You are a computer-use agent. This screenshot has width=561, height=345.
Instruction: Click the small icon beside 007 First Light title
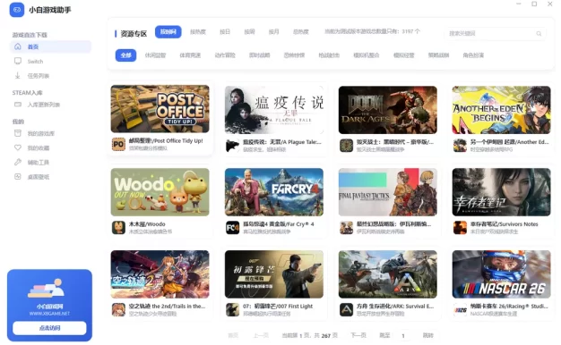click(233, 309)
